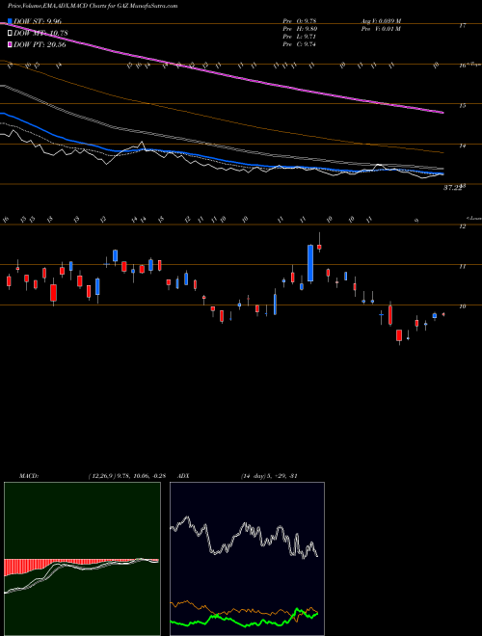Select the 'DOW PT: 20.56' legend label

pyautogui.click(x=40, y=44)
